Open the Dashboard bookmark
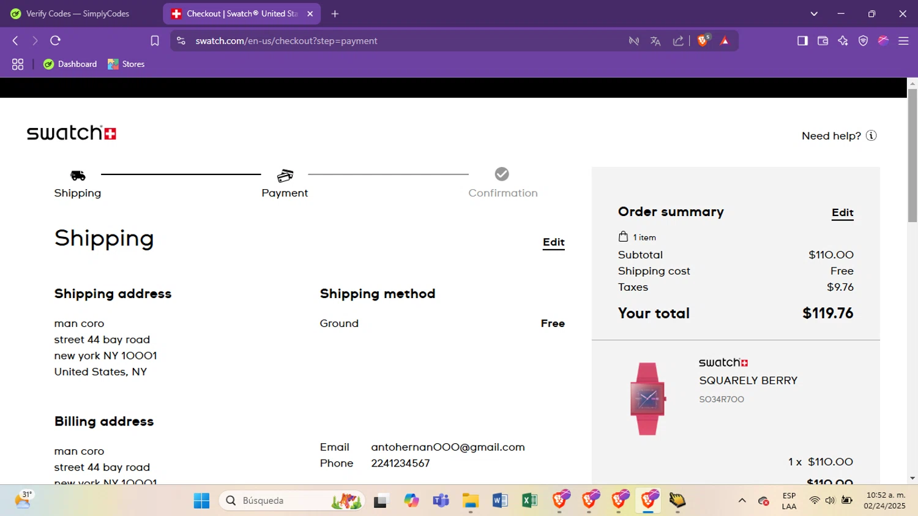Viewport: 918px width, 516px height. 70,64
